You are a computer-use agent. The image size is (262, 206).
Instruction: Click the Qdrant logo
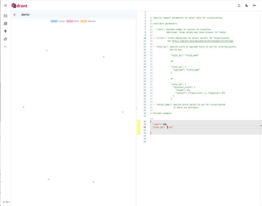click(x=19, y=6)
